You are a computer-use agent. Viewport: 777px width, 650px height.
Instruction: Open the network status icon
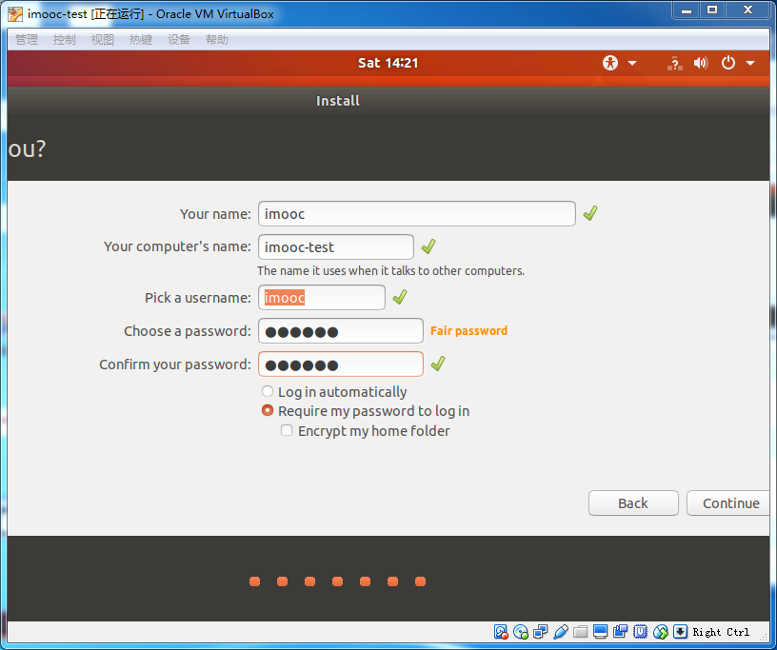[674, 63]
